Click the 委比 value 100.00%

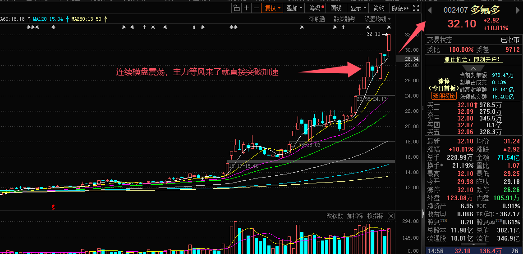coord(461,50)
